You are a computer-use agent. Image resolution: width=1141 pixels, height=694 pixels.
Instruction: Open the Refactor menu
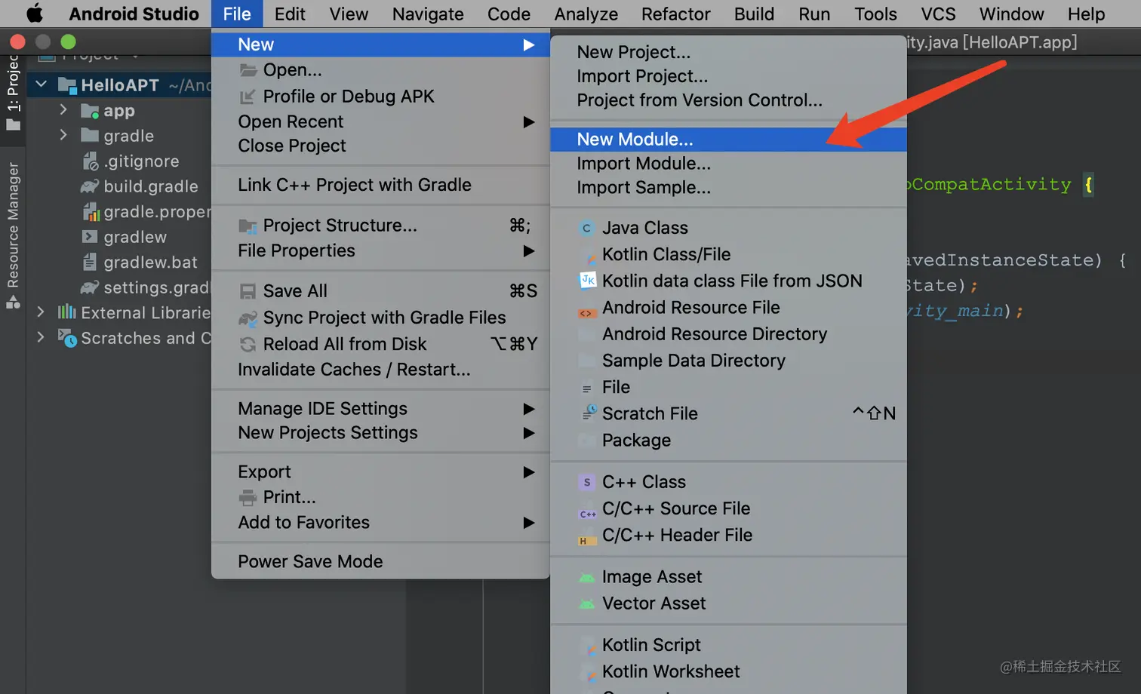click(675, 14)
